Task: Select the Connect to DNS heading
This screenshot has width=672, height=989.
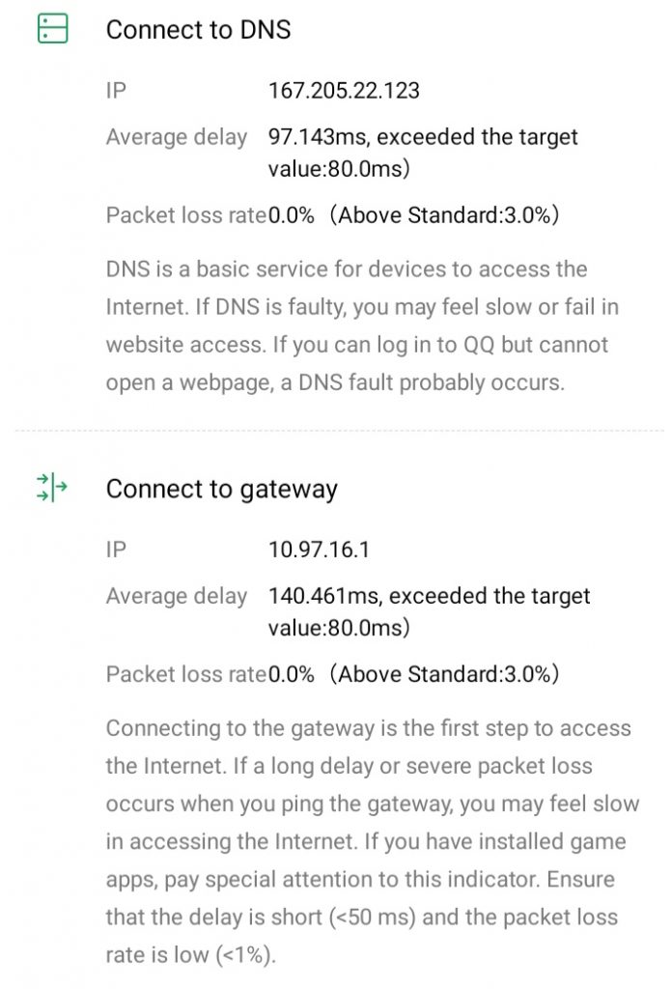Action: coord(198,30)
